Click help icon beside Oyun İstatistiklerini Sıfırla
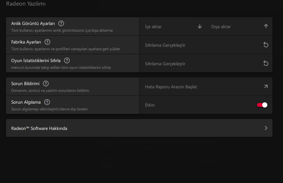 (x=67, y=60)
